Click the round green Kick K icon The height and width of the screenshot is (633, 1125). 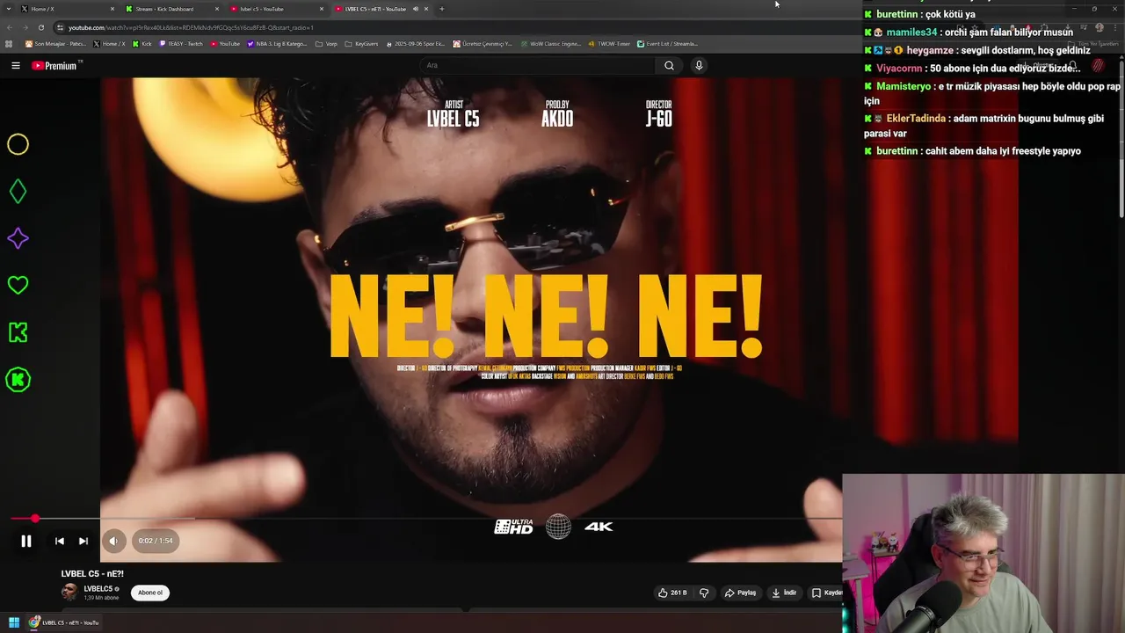(18, 380)
